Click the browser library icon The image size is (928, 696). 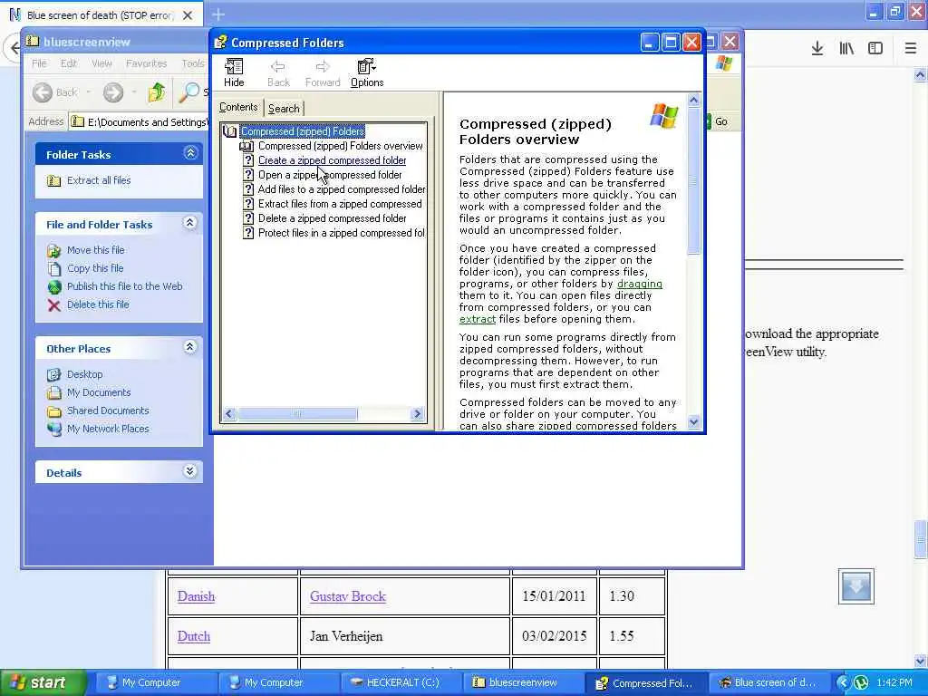tap(846, 48)
